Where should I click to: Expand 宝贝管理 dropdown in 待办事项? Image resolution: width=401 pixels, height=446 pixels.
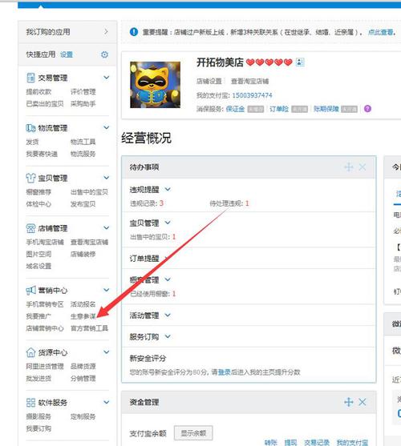[168, 223]
